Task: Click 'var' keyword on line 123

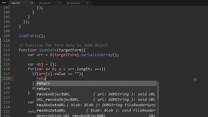Action: click(x=31, y=102)
